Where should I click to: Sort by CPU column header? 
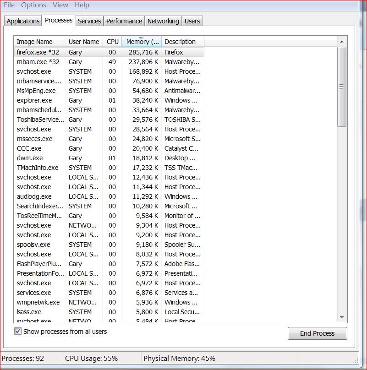point(112,42)
